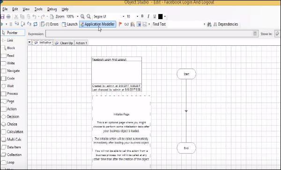Open the Segoe UI font dropdown
The width and height of the screenshot is (281, 170).
tap(123, 17)
